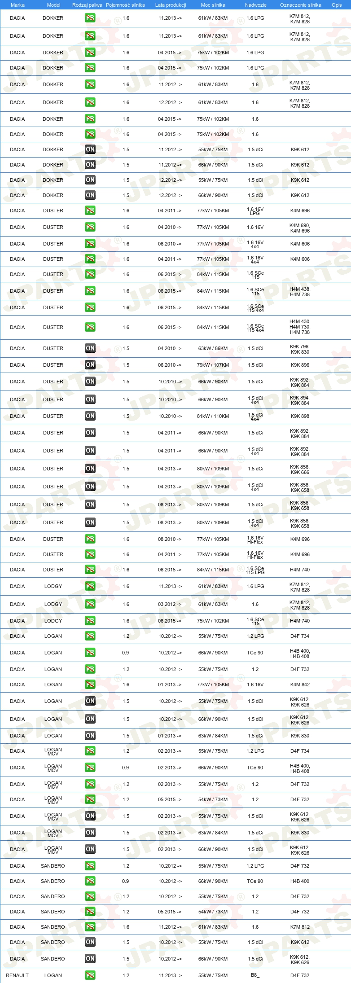This screenshot has height=983, width=351.
Task: Click the petrol icon in the Duster 1.6 16V LPG row
Action: point(90,211)
